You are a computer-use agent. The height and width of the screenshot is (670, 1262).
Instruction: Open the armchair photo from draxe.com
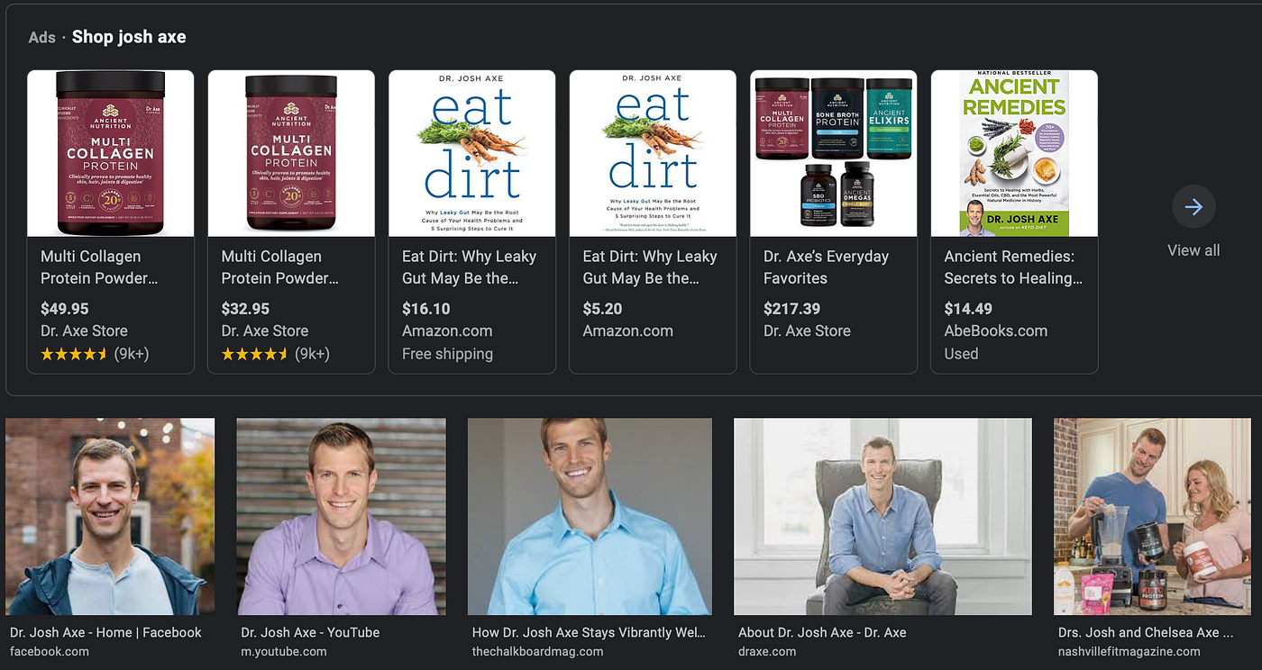pyautogui.click(x=882, y=516)
